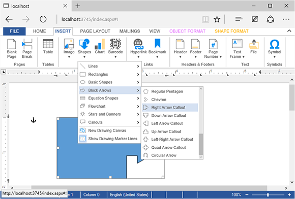Click the zoom out minus button
This screenshot has height=199, width=295.
[x=247, y=194]
